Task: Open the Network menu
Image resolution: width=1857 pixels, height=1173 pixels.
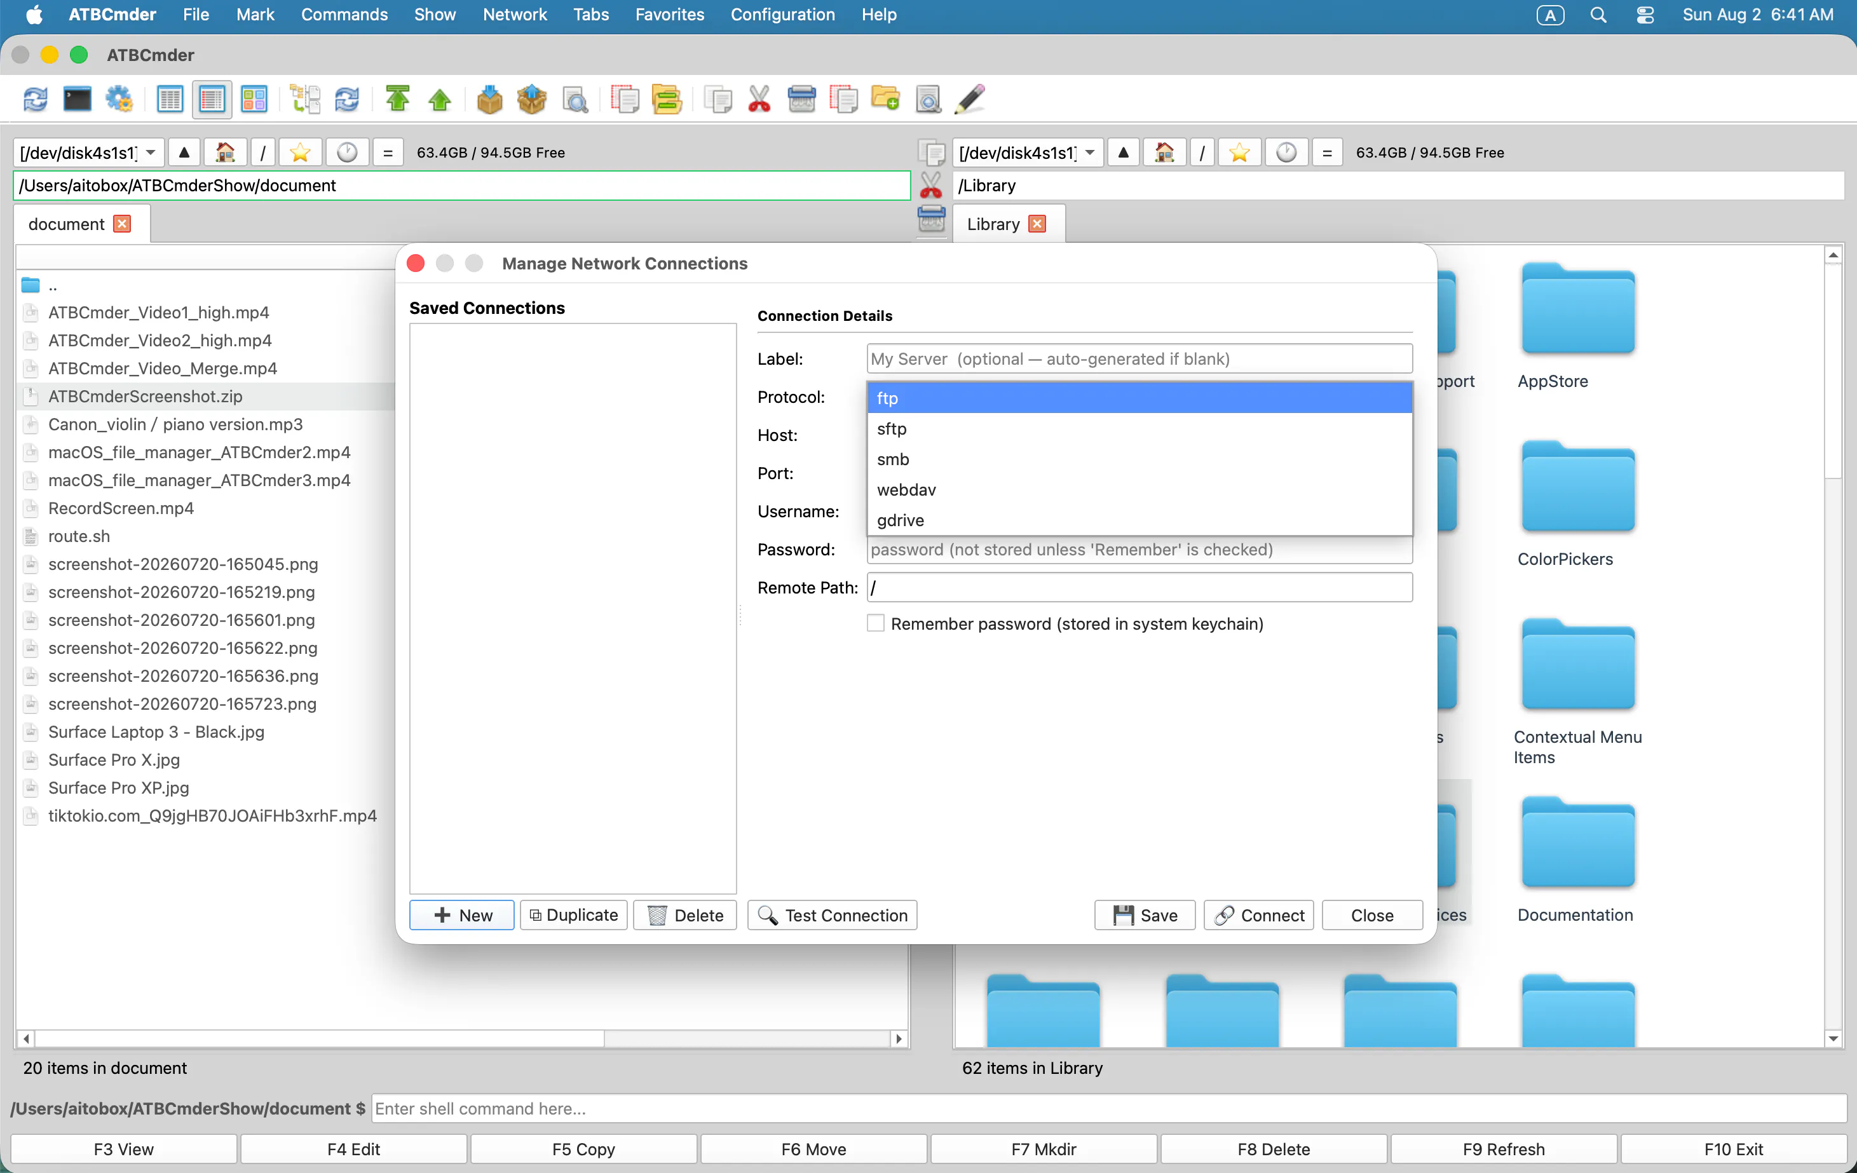Action: [514, 15]
